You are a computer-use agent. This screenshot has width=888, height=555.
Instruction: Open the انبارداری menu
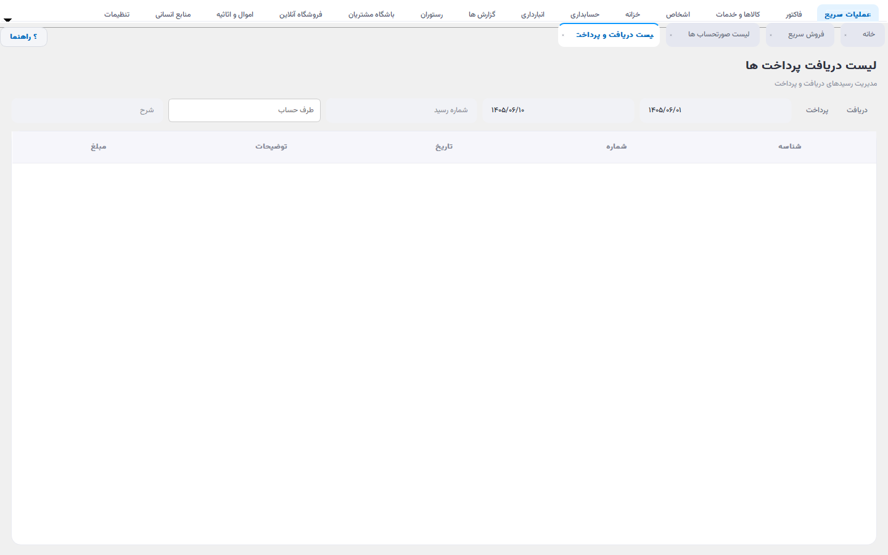533,14
